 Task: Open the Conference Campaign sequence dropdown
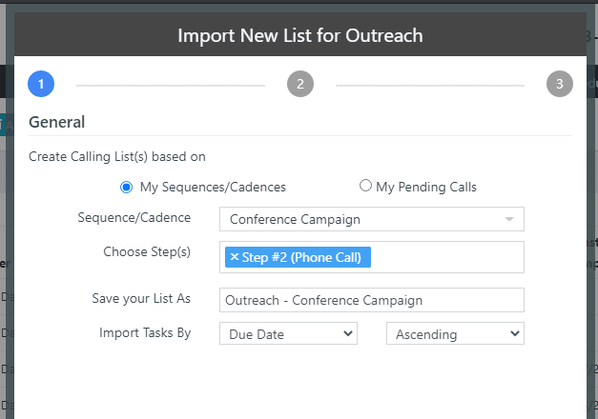coord(362,219)
